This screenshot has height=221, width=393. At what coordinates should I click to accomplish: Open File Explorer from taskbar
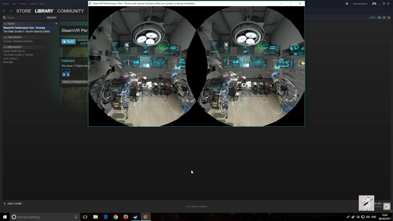coord(95,217)
